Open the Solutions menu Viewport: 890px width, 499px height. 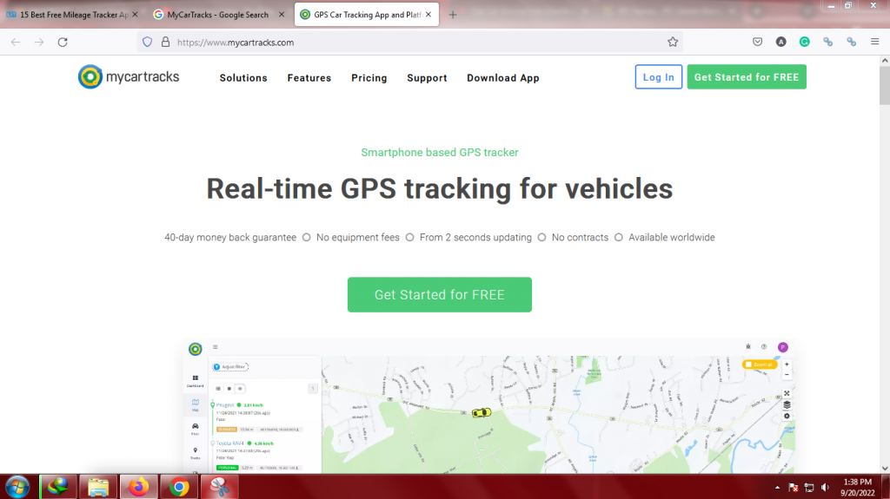click(243, 78)
